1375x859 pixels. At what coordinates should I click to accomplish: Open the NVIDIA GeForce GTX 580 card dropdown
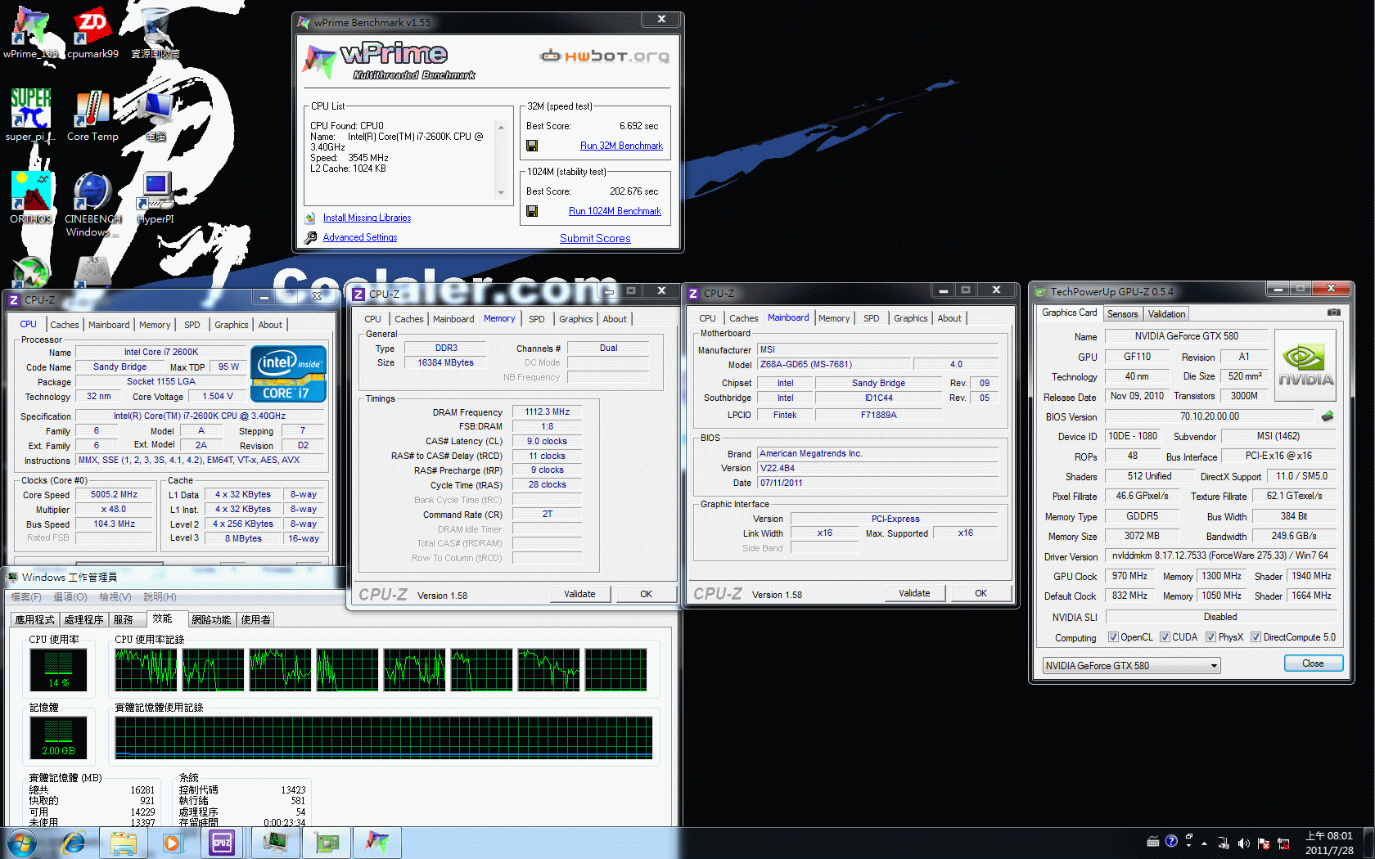click(x=1131, y=666)
